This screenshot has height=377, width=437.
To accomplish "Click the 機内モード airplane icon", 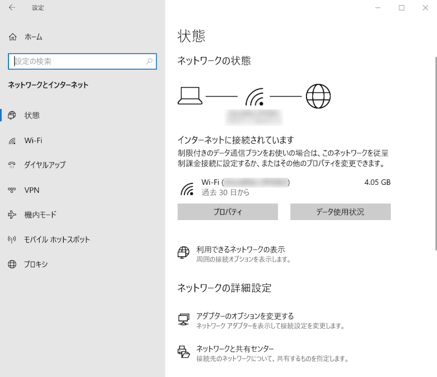I will [12, 214].
